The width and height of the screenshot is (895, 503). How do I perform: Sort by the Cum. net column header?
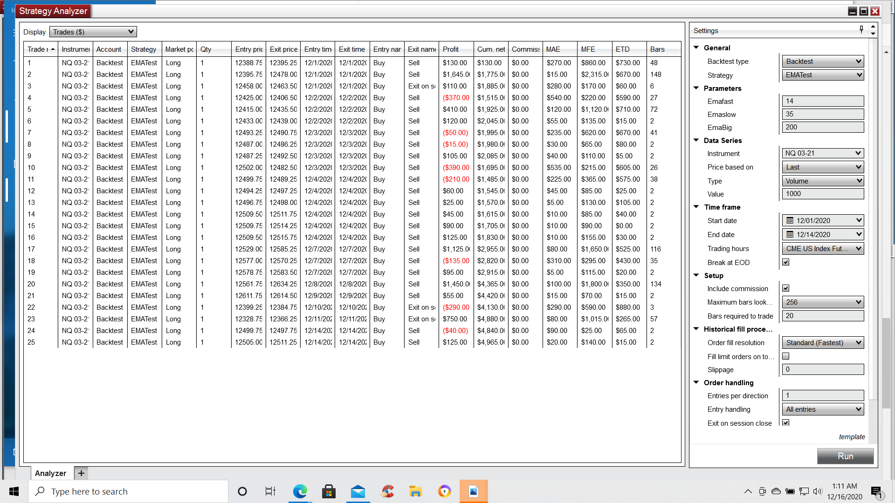[491, 49]
